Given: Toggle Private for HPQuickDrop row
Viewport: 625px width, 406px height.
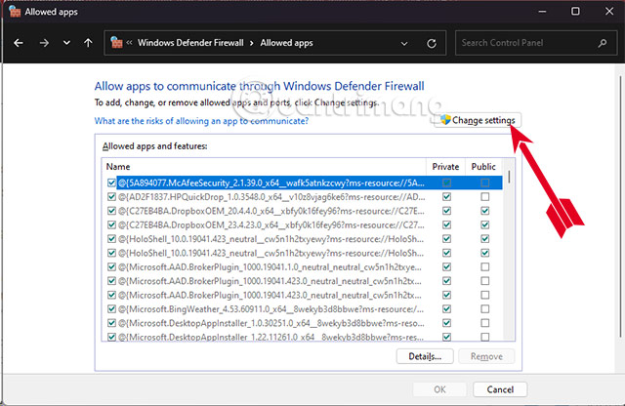Looking at the screenshot, I should point(447,197).
